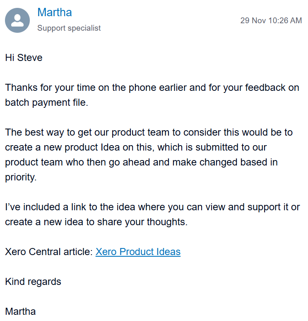Click the Hi Steve greeting line

point(24,58)
